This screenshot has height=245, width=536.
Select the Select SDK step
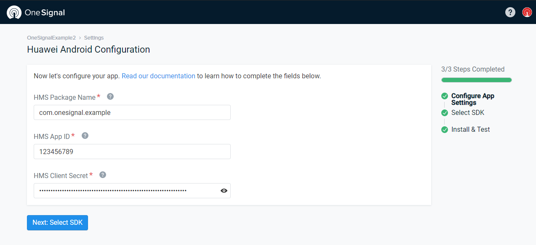(x=468, y=113)
